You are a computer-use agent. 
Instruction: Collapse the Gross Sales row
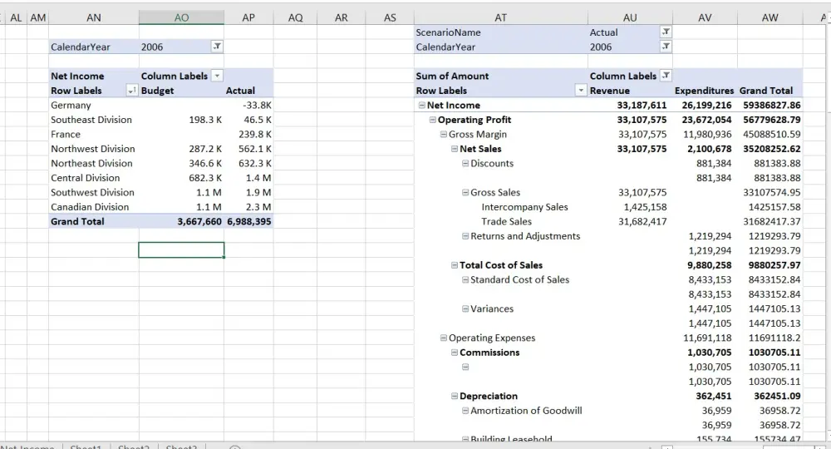pos(465,193)
